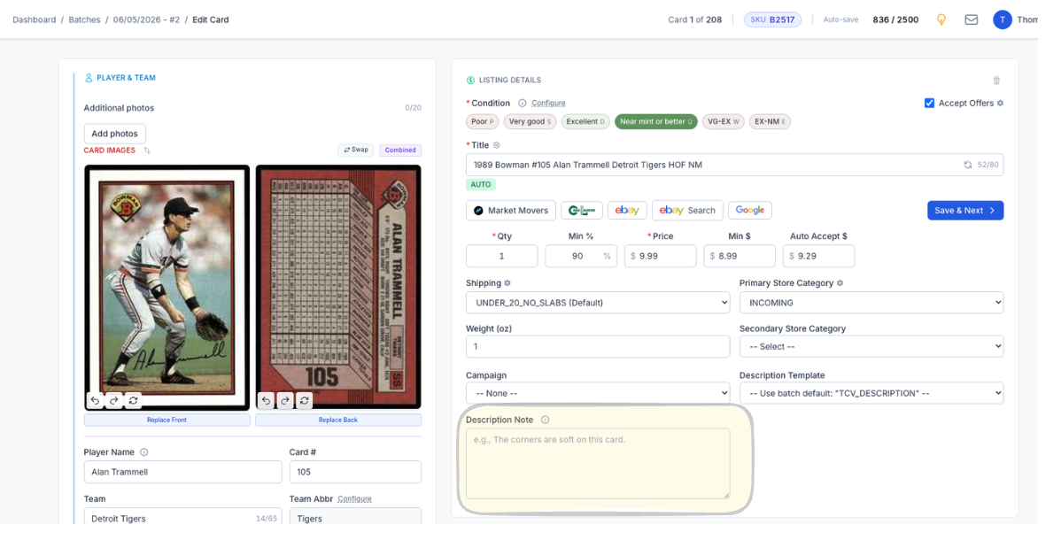Viewport: 1061px width, 540px height.
Task: Click the sort arrows next to CARD IMAGES
Action: click(147, 150)
